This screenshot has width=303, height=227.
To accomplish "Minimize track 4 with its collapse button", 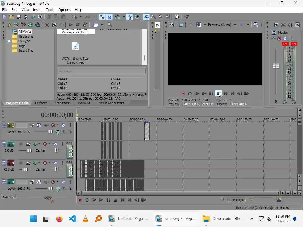I will pos(4,182).
